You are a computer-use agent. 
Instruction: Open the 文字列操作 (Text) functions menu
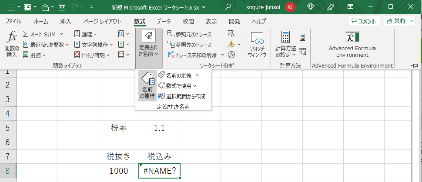[94, 45]
